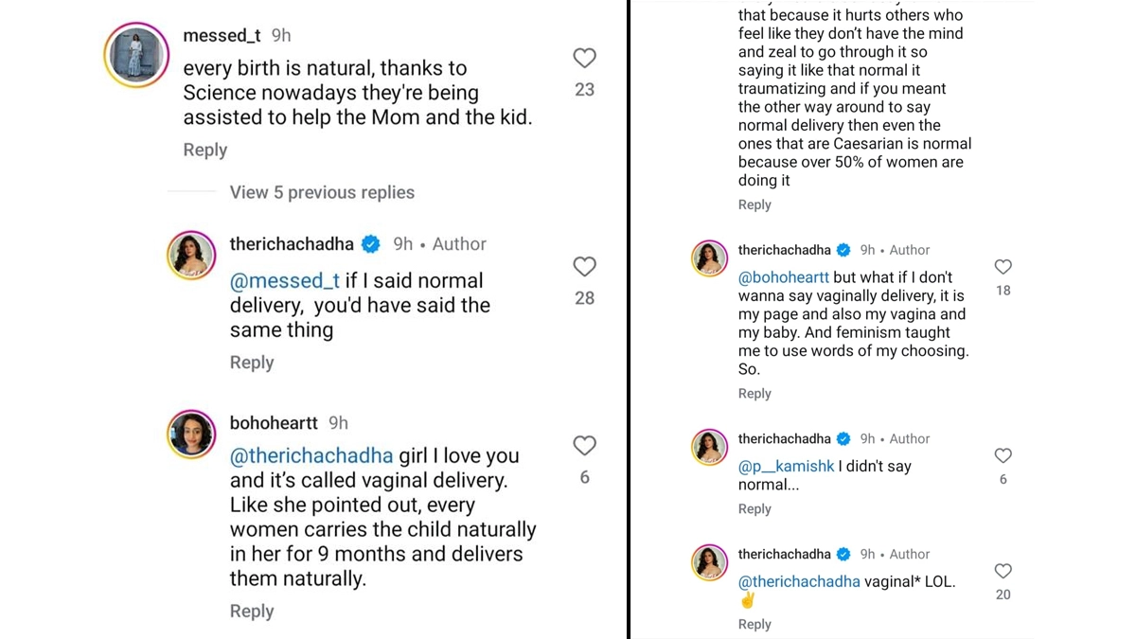The width and height of the screenshot is (1136, 639).
Task: Open therichachadha's avatar on the left panel
Action: 191,255
